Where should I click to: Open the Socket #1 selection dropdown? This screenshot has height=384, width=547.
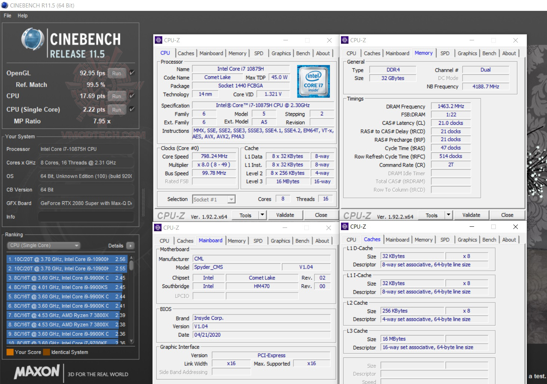214,199
